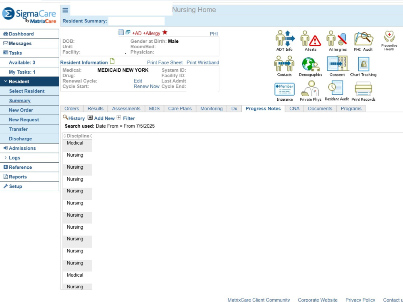Open the MatrixCare Client Community link
The width and height of the screenshot is (403, 302).
coord(259,300)
